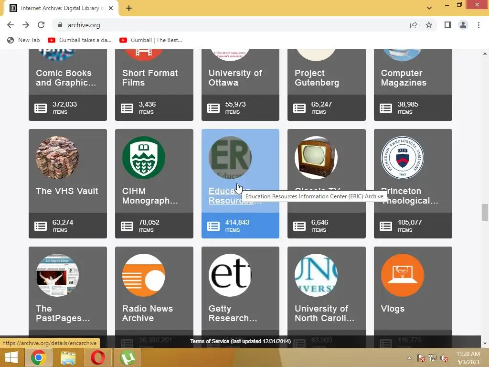Show hidden system tray icons arrow
This screenshot has height=367, width=489.
pos(409,358)
